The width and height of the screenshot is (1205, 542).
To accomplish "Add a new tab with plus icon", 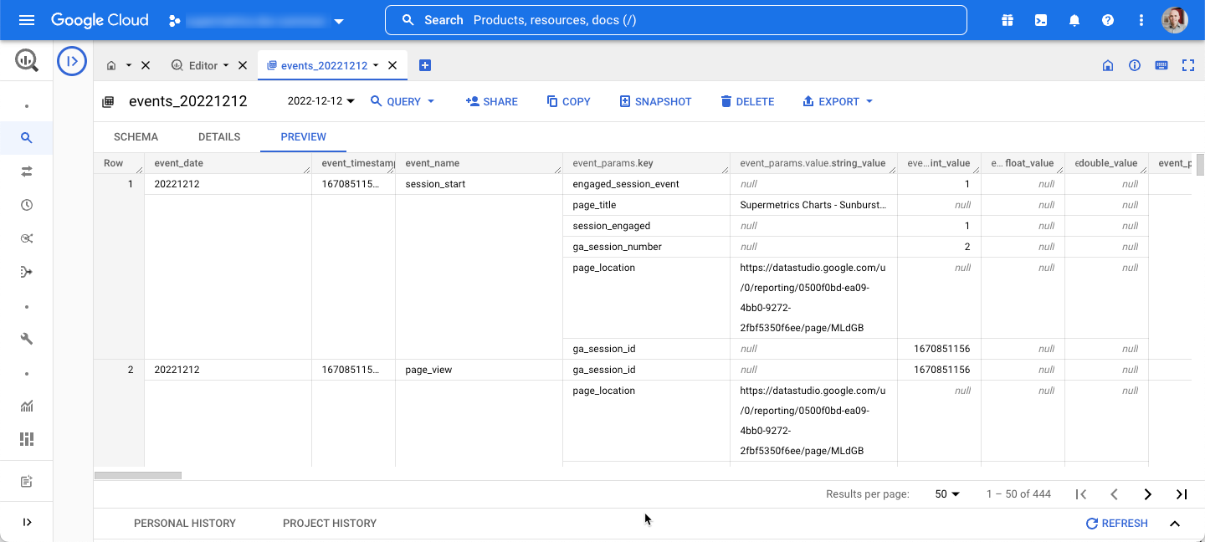I will 425,65.
